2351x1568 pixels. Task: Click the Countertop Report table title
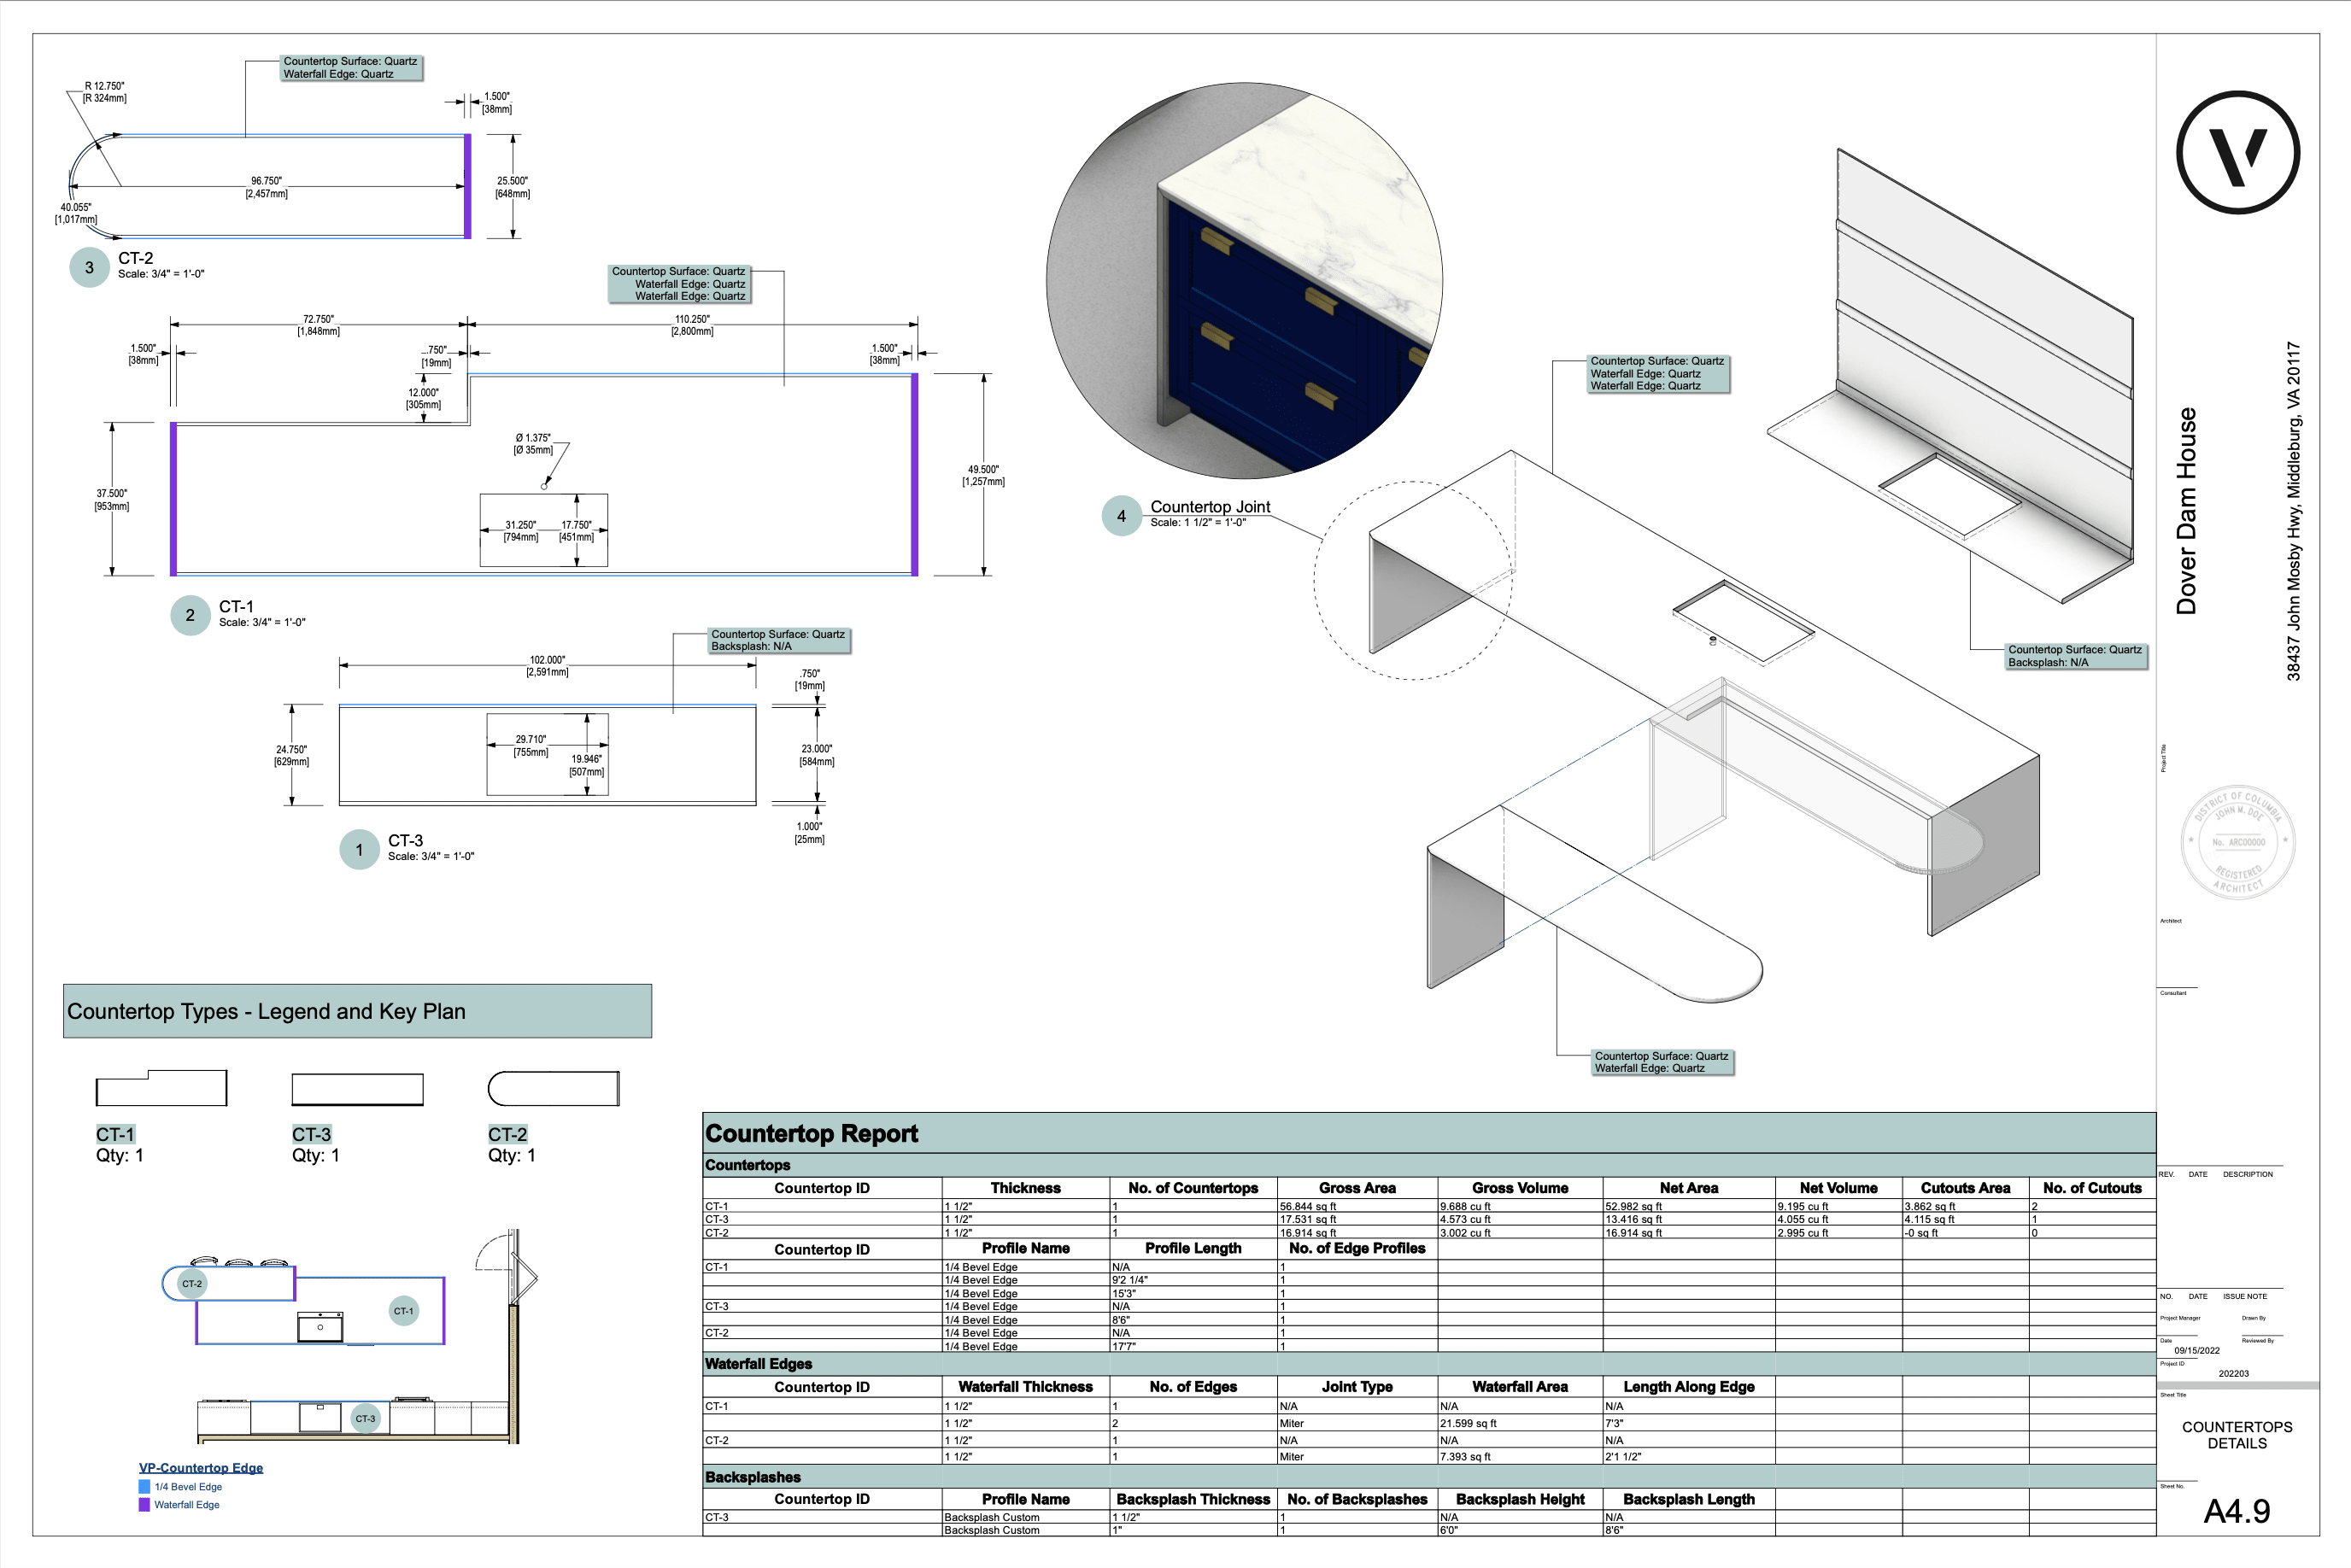point(811,1133)
